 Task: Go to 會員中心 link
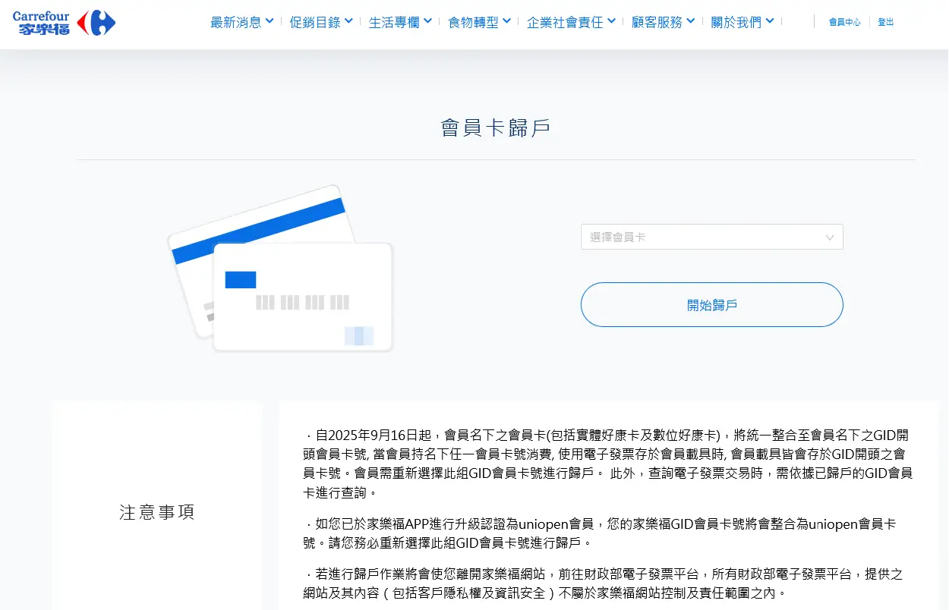click(844, 23)
